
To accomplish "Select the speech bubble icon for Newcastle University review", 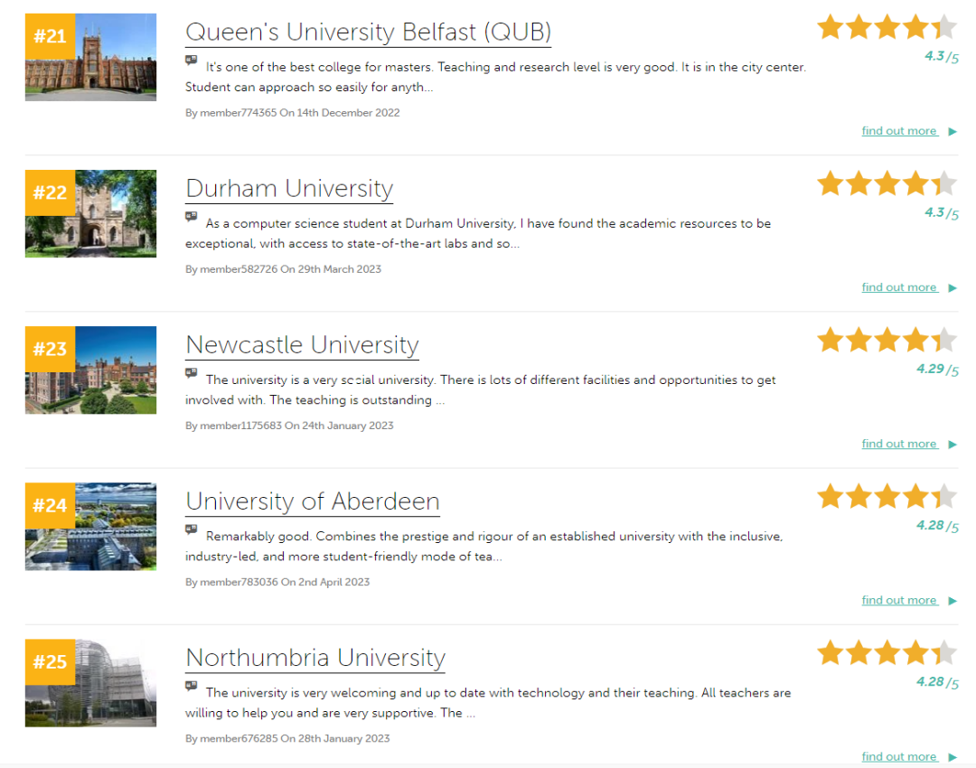I will point(191,374).
